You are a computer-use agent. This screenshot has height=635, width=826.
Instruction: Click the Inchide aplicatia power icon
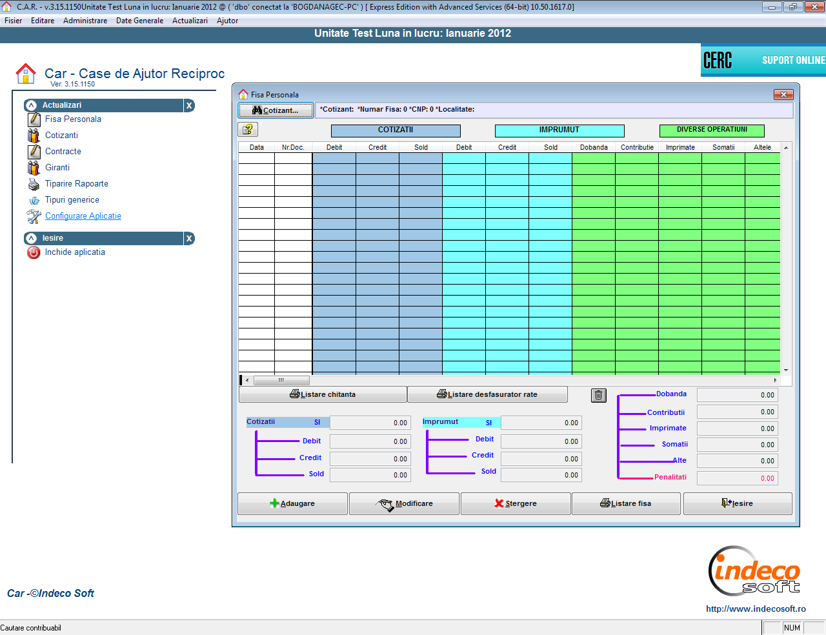(34, 253)
